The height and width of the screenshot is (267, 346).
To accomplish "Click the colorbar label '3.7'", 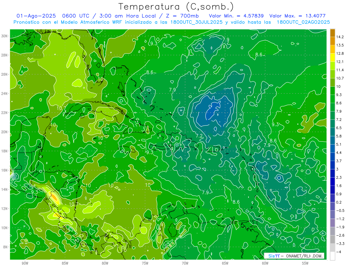I will [339, 161].
